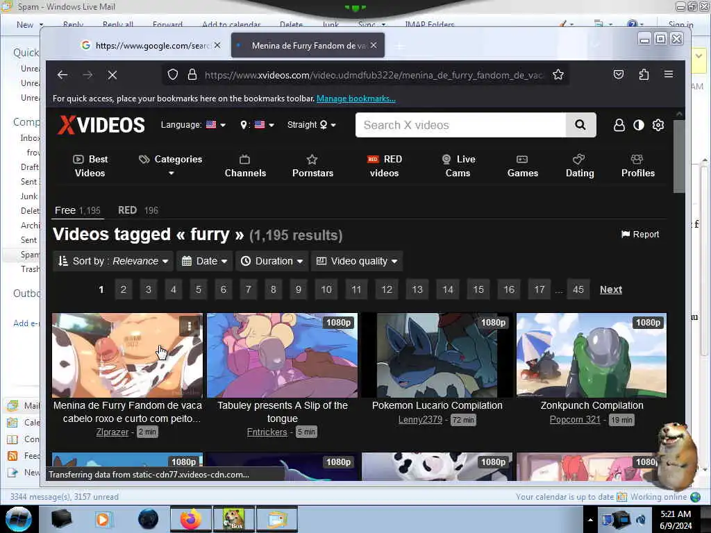Go to results page 10

pos(326,289)
